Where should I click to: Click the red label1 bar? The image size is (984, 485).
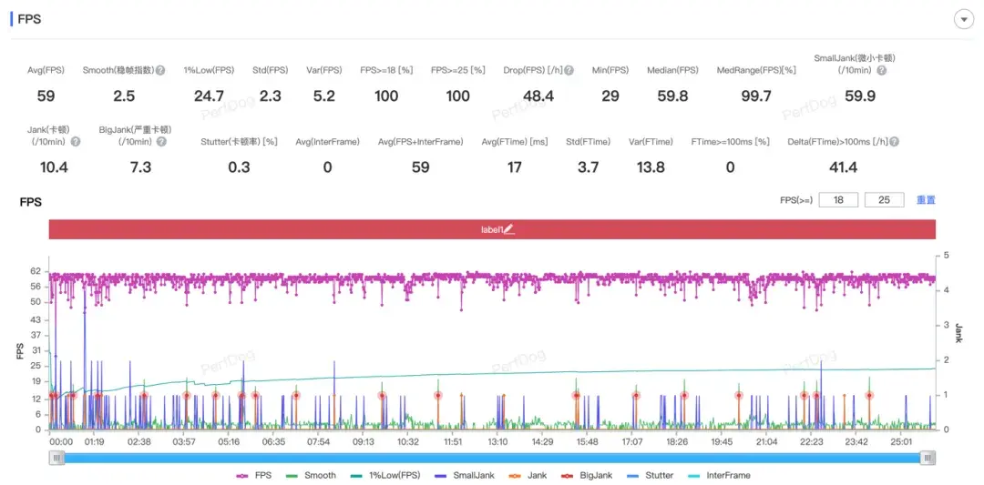(273, 230)
